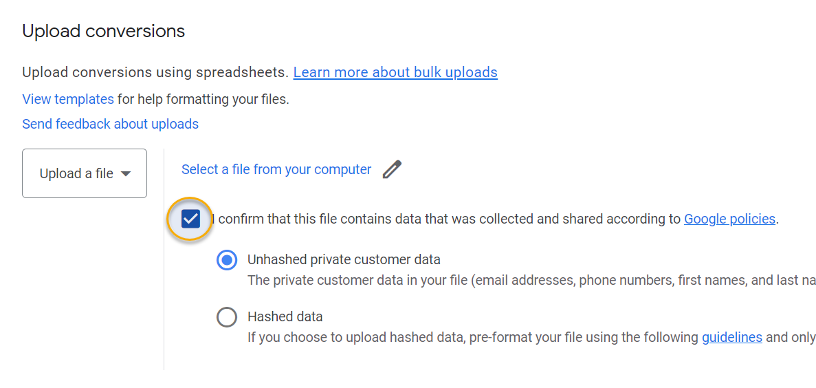Open the "Google policies" link

pos(729,219)
